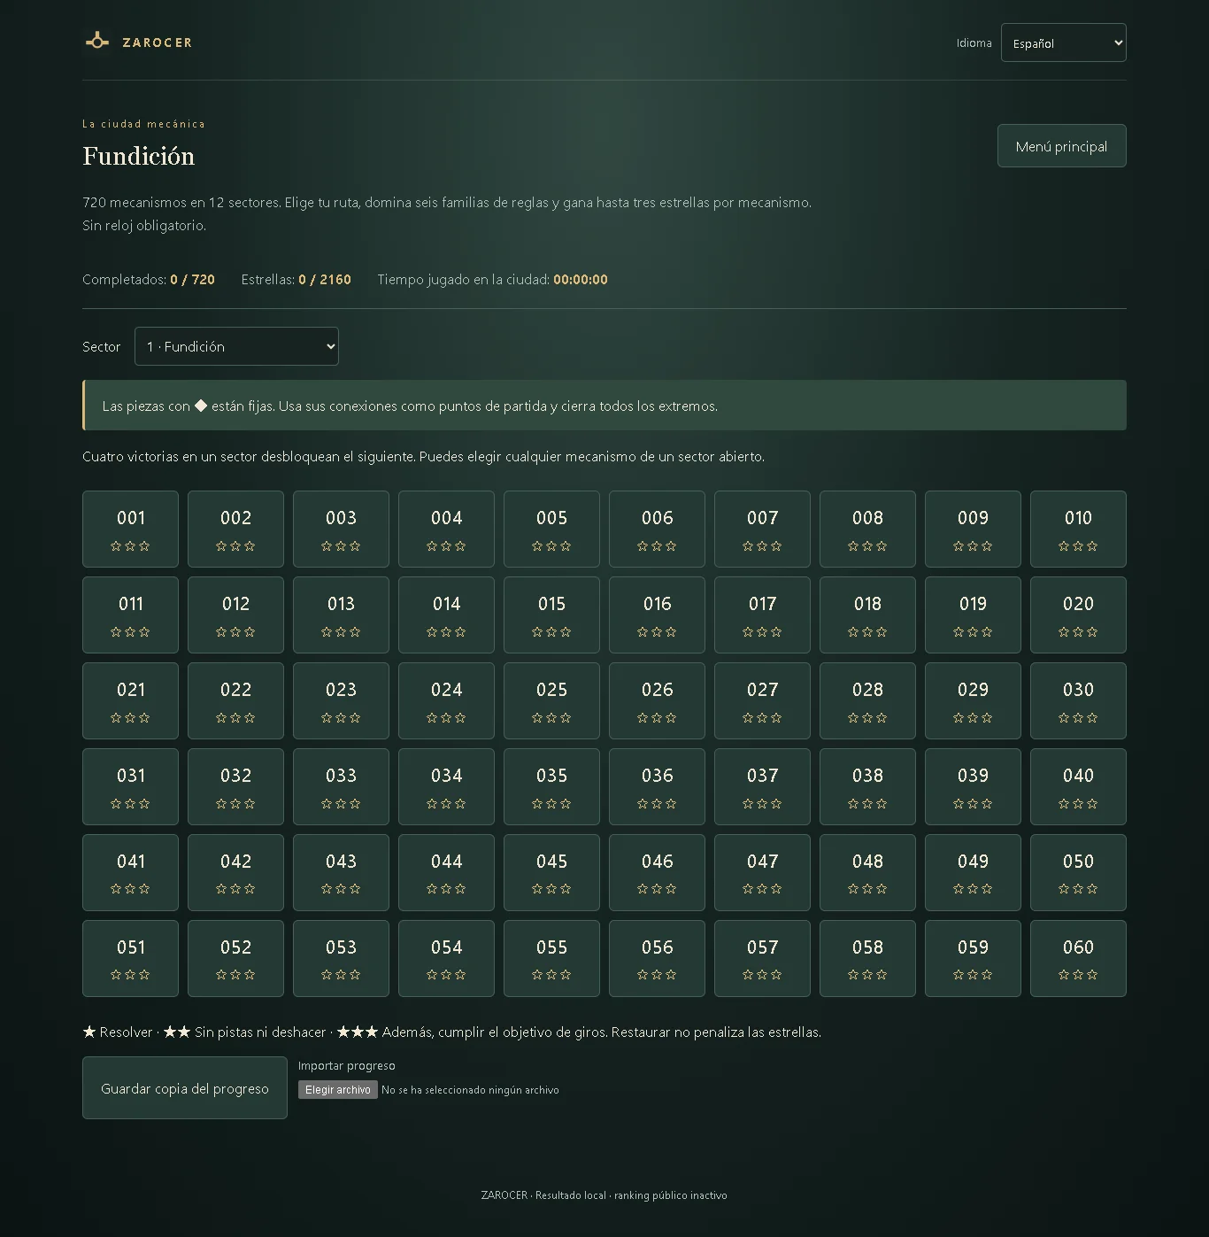
Task: Click the stars under mechanism 022
Action: click(x=235, y=718)
